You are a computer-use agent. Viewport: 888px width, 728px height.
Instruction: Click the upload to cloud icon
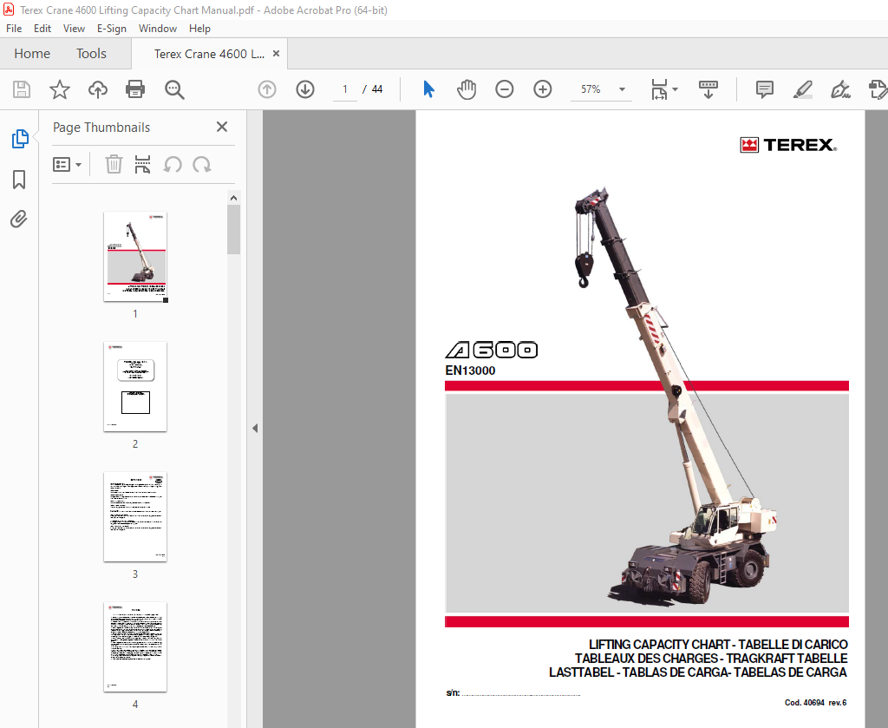pyautogui.click(x=97, y=89)
